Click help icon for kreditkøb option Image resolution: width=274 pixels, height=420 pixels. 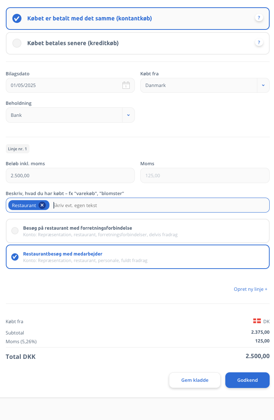click(259, 43)
